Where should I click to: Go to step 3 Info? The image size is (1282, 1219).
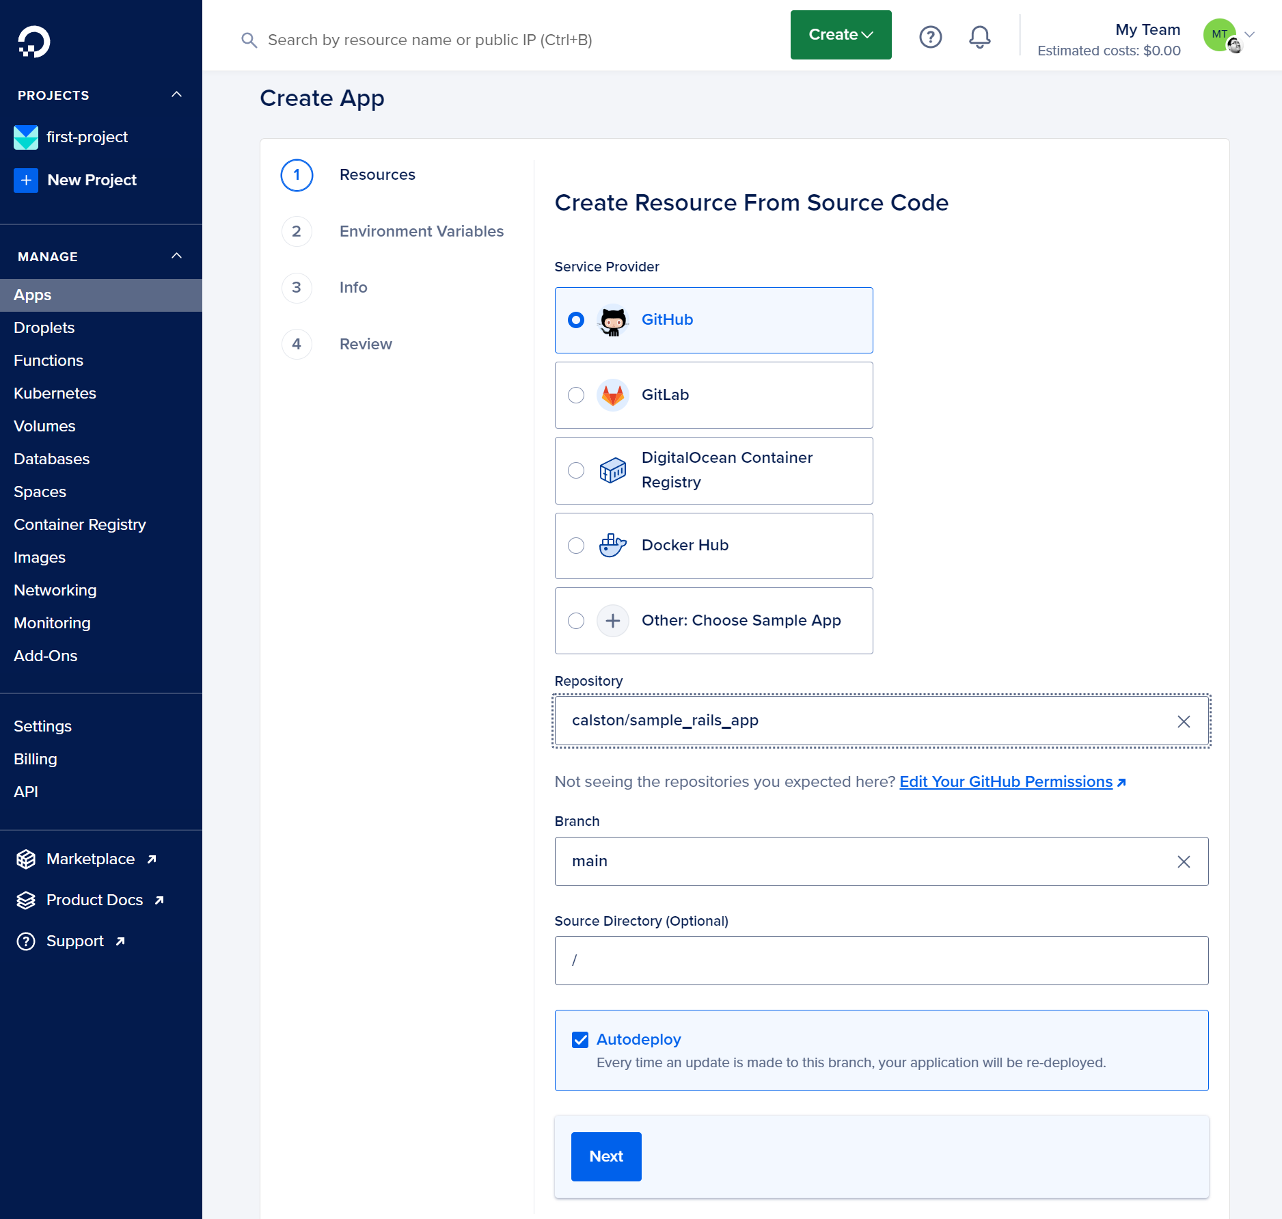(x=325, y=288)
